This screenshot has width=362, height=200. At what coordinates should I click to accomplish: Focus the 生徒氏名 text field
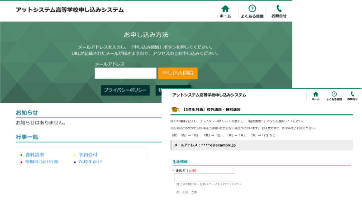tap(205, 177)
